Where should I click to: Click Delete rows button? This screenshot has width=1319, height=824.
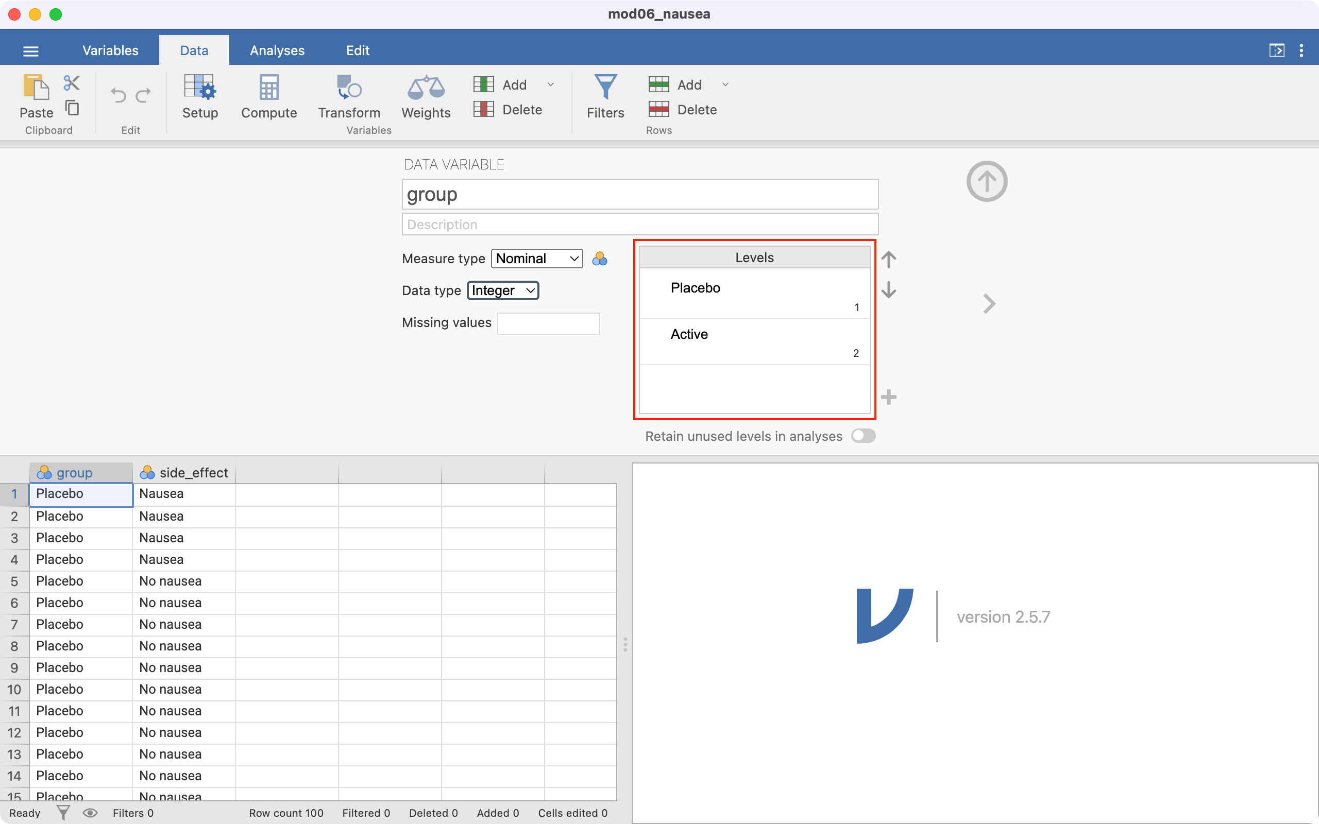pos(684,110)
